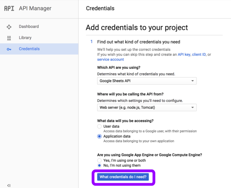Follow the API key link
The height and width of the screenshot is (188, 231).
pyautogui.click(x=184, y=55)
